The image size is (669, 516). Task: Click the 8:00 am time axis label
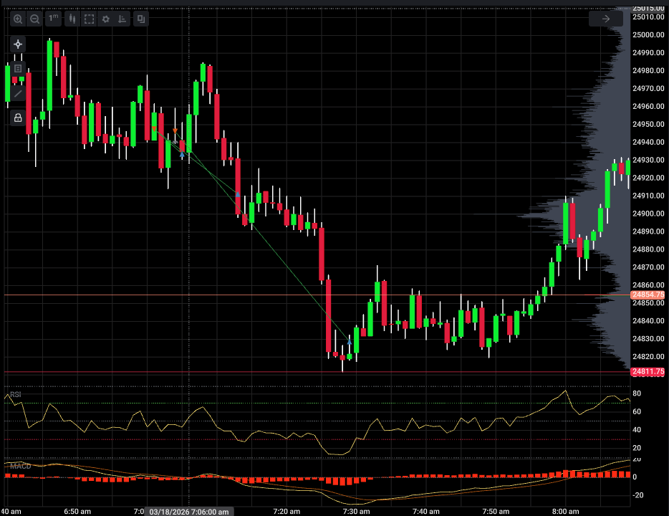(x=565, y=511)
